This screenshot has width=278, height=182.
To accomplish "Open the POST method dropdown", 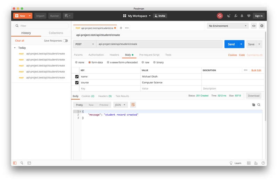I will 84,44.
